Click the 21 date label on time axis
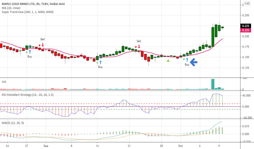The width and height of the screenshot is (254, 149). point(129,146)
